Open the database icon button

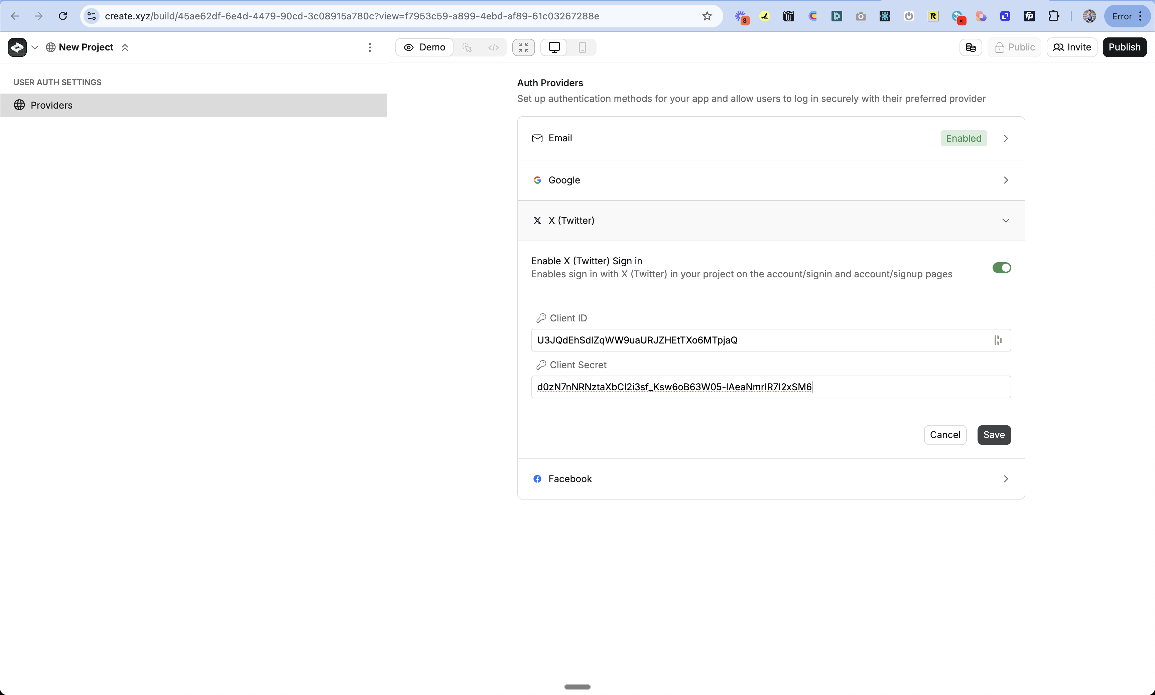pos(971,47)
